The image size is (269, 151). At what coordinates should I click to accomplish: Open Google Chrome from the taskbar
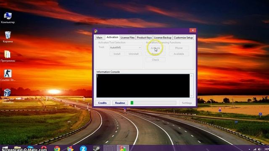click(x=57, y=148)
